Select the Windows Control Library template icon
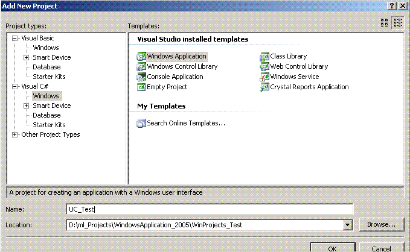 pos(141,66)
